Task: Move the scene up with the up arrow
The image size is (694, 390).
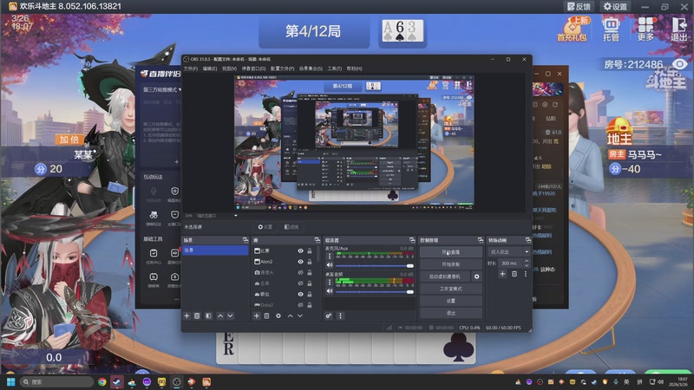Action: pos(220,315)
